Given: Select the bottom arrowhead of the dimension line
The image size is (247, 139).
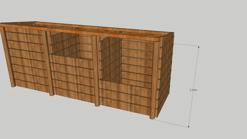Looking at the screenshot, I should pos(189,126).
